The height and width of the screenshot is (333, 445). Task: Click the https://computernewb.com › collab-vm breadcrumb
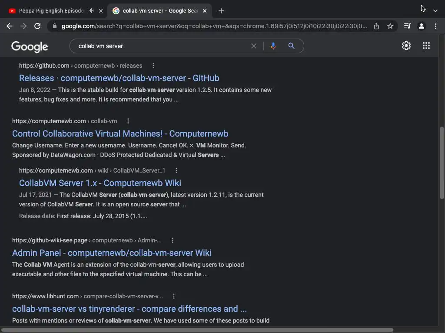tap(64, 121)
